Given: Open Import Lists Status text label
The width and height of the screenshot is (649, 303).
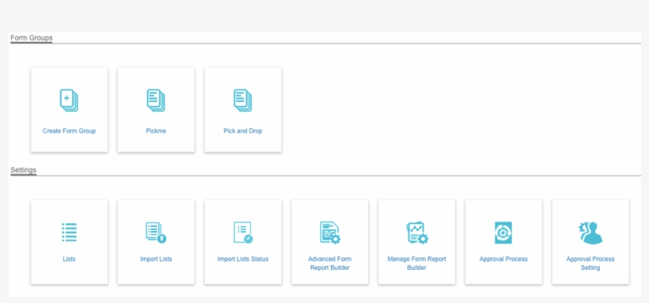Looking at the screenshot, I should click(x=243, y=259).
